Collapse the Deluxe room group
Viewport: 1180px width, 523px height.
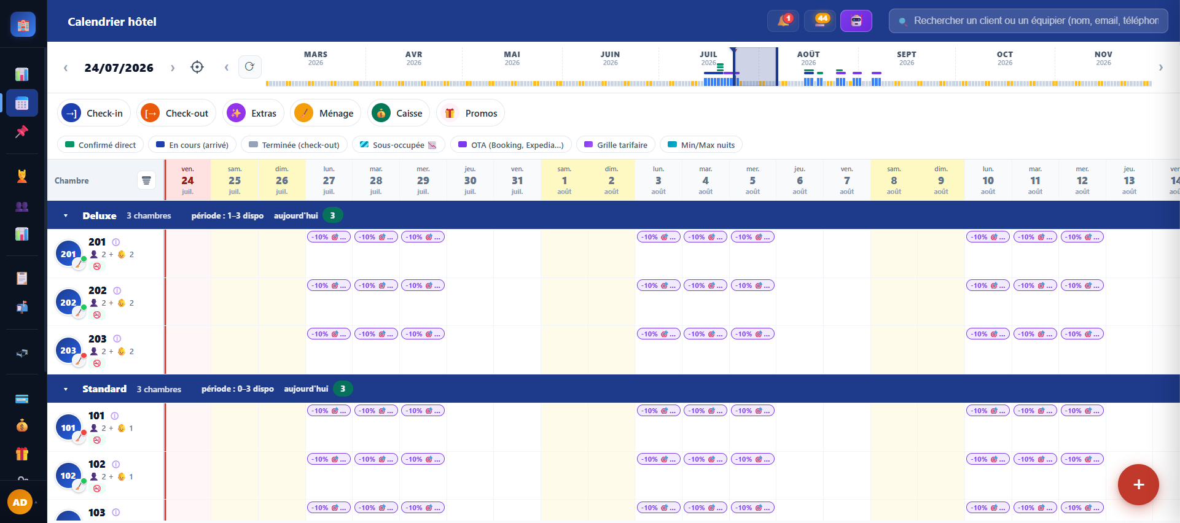[x=66, y=216]
